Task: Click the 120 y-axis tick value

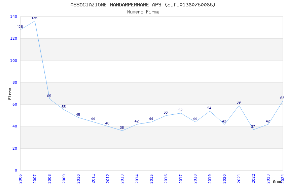Action: pyautogui.click(x=14, y=38)
